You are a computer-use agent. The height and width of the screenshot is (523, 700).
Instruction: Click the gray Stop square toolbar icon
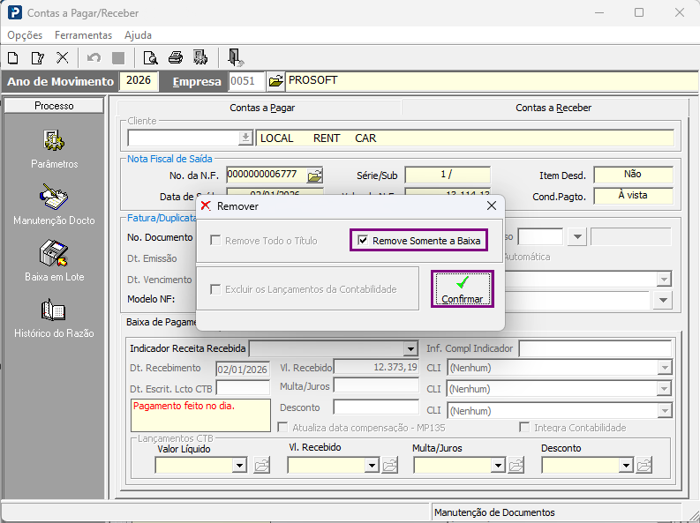[x=118, y=58]
